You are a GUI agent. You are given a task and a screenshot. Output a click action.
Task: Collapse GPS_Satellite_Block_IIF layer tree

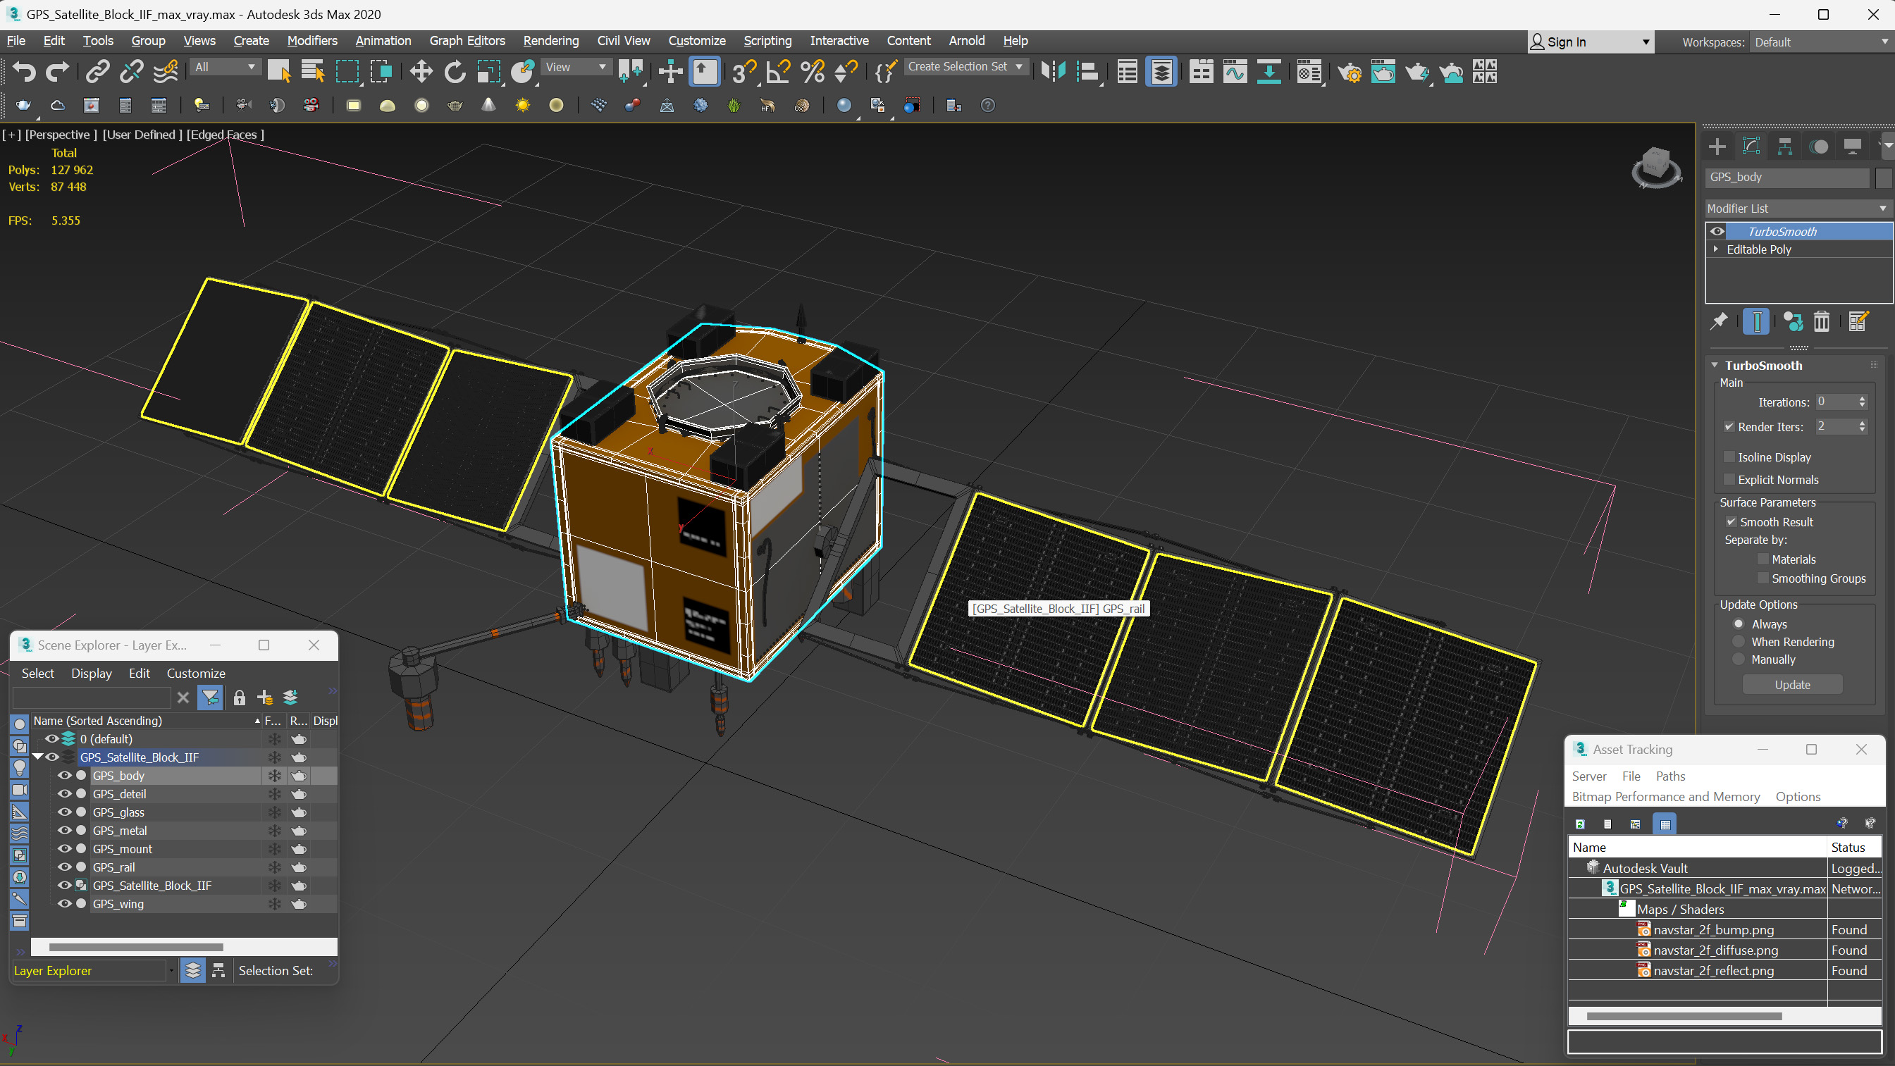37,757
